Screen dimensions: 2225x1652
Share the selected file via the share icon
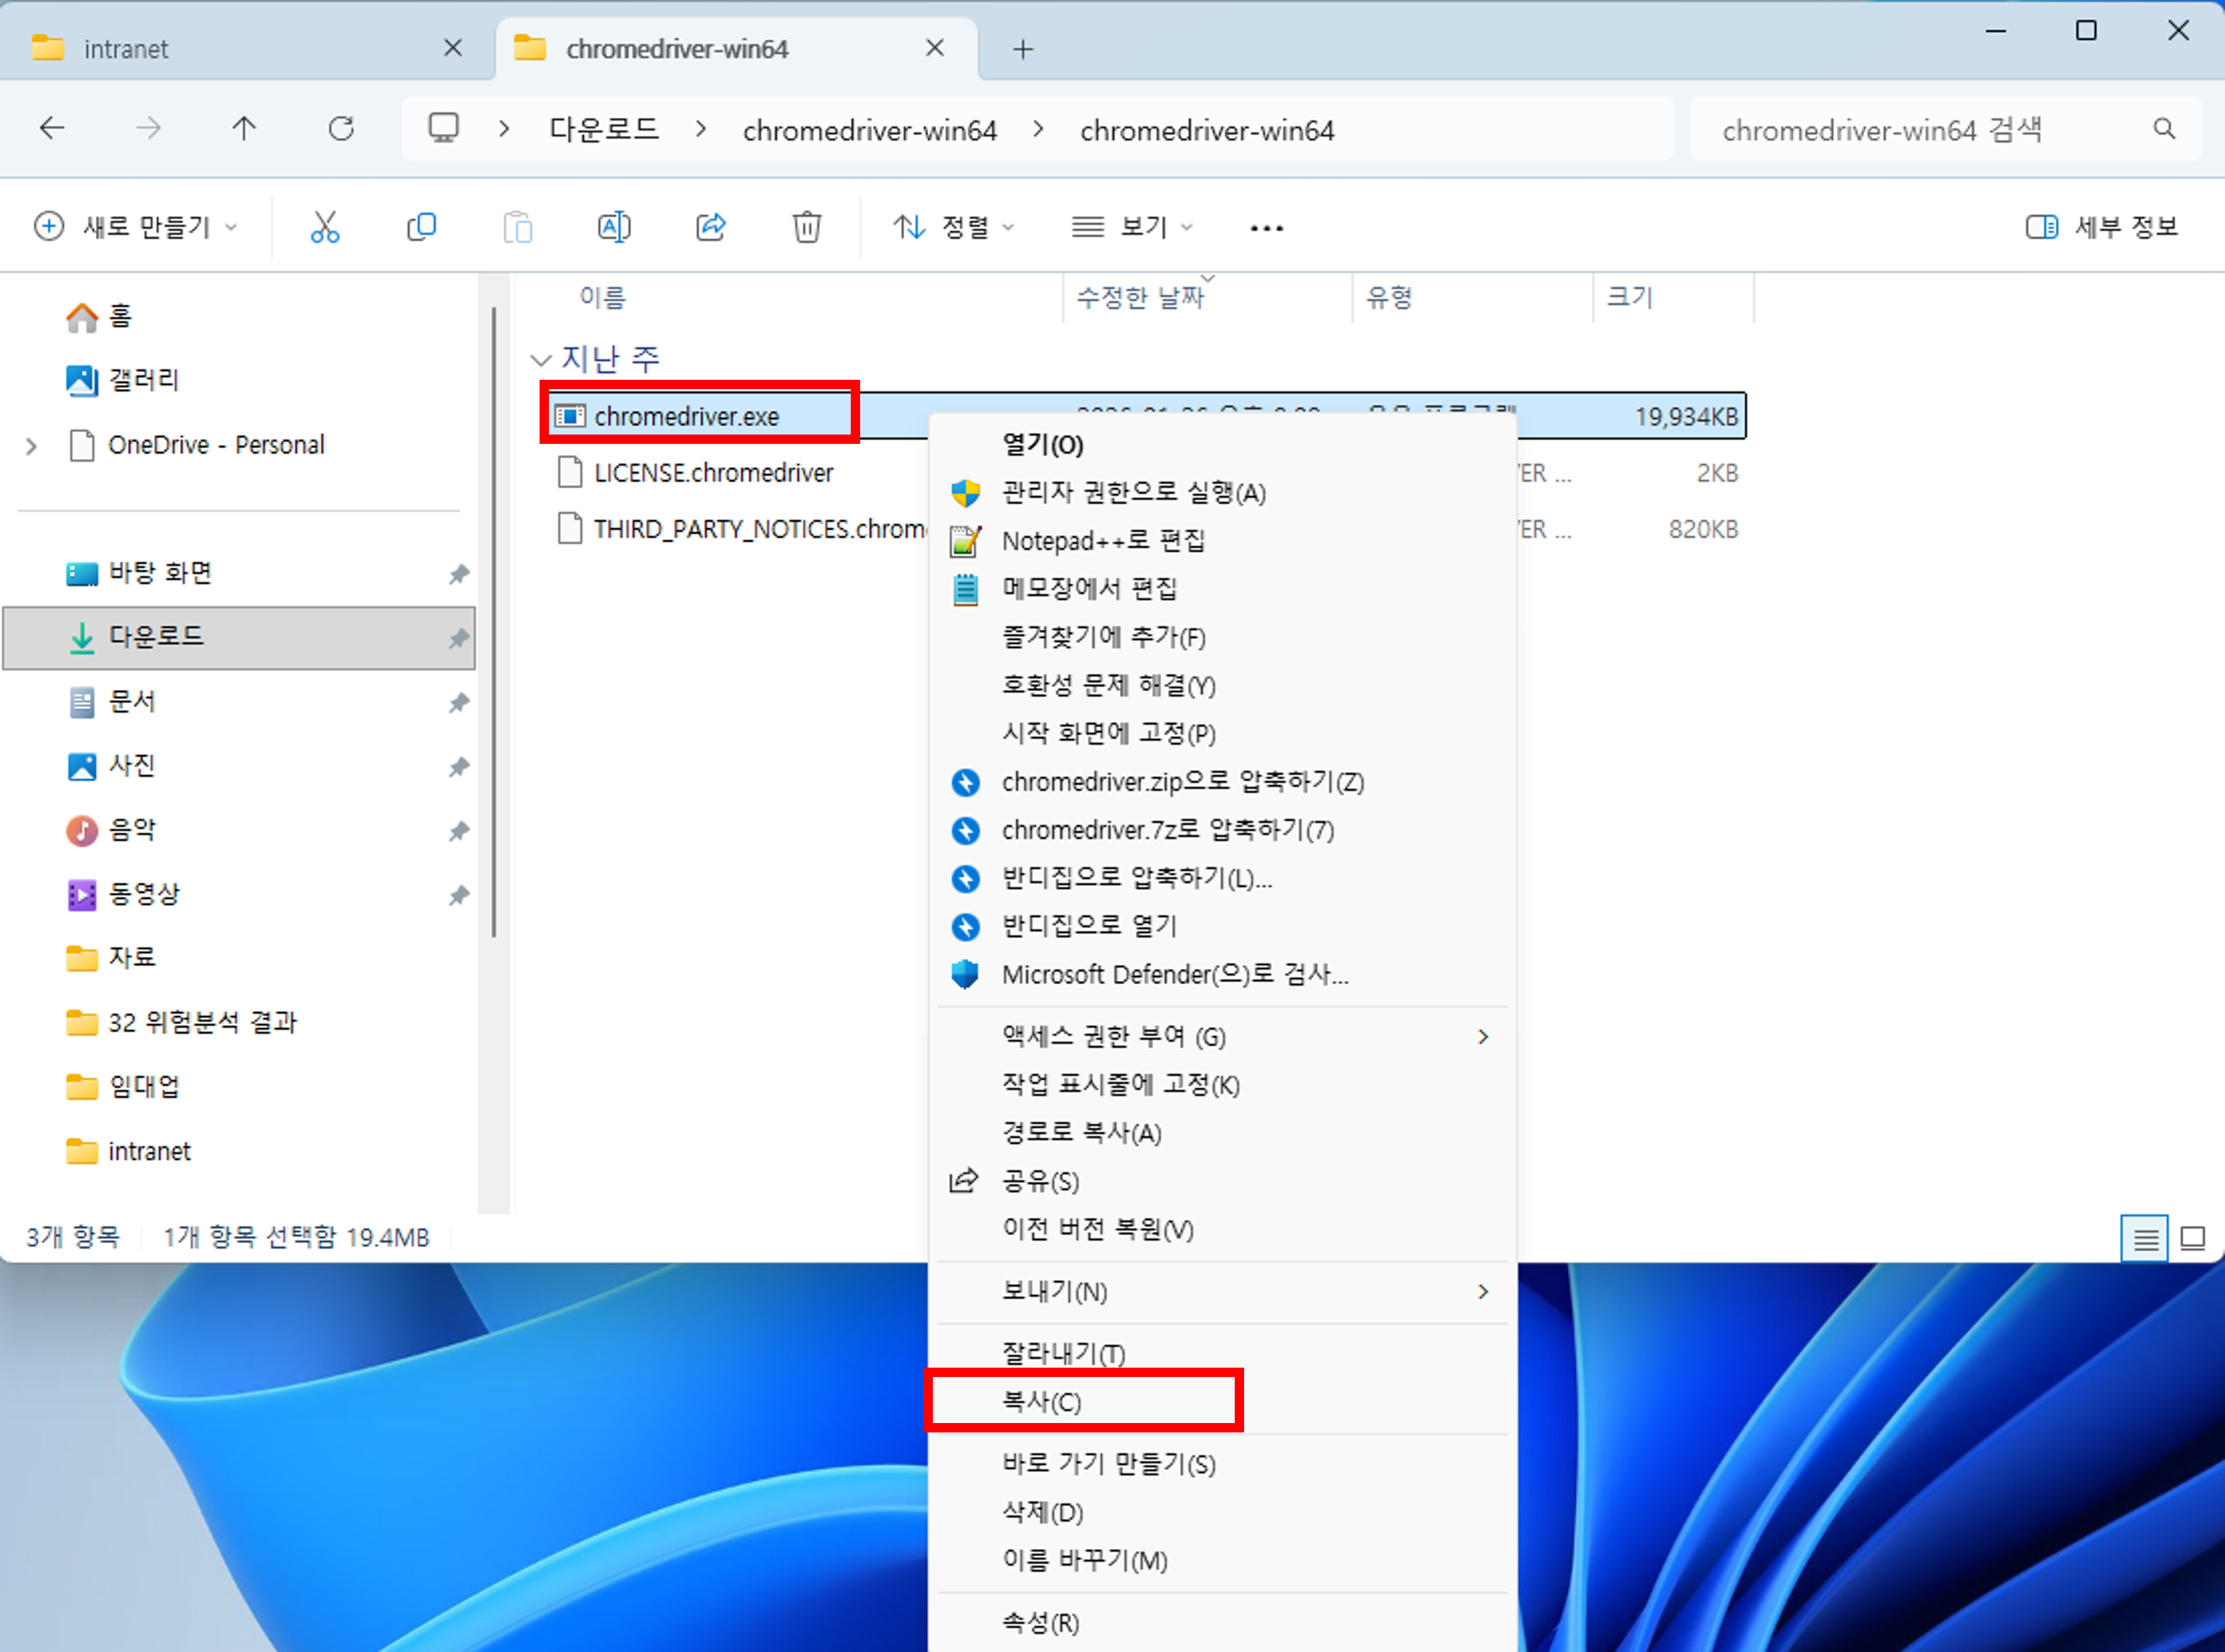tap(711, 226)
